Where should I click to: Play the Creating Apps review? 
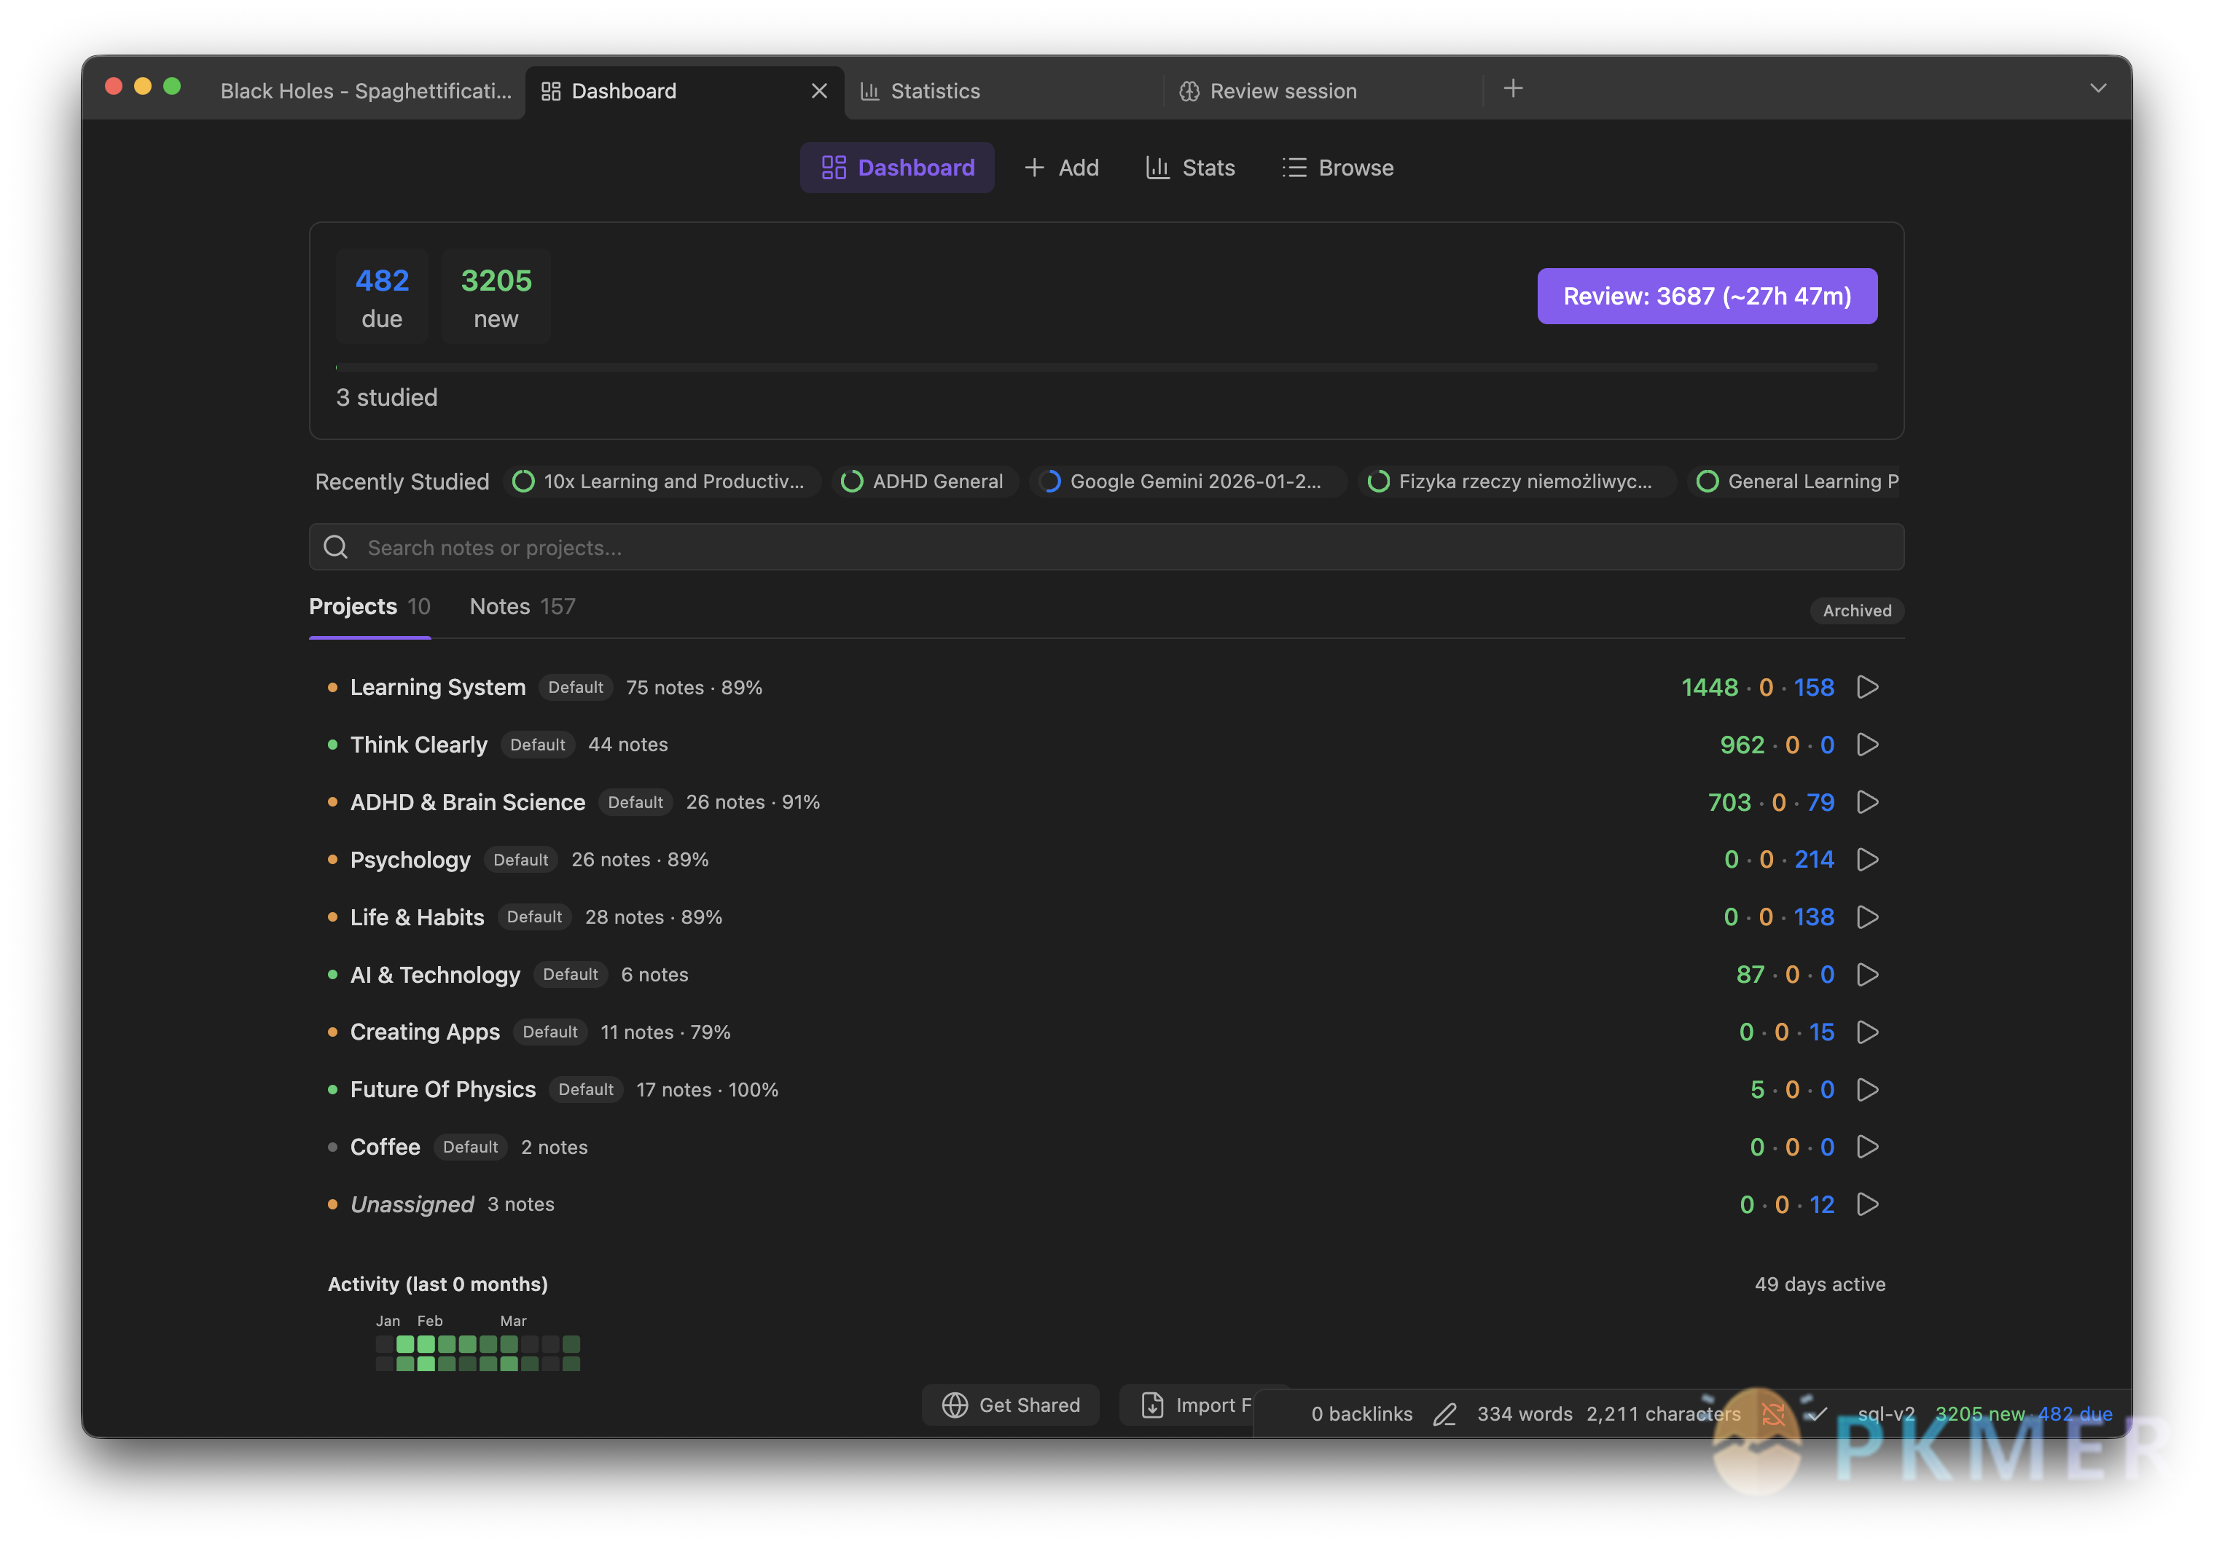tap(1867, 1032)
